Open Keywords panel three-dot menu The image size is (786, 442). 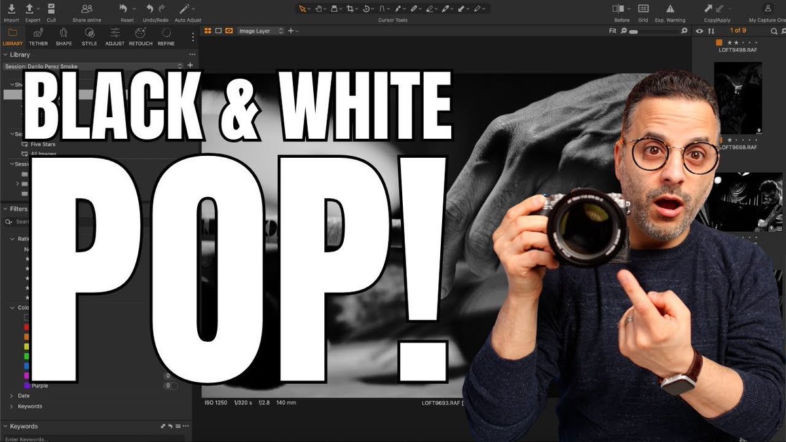185,426
